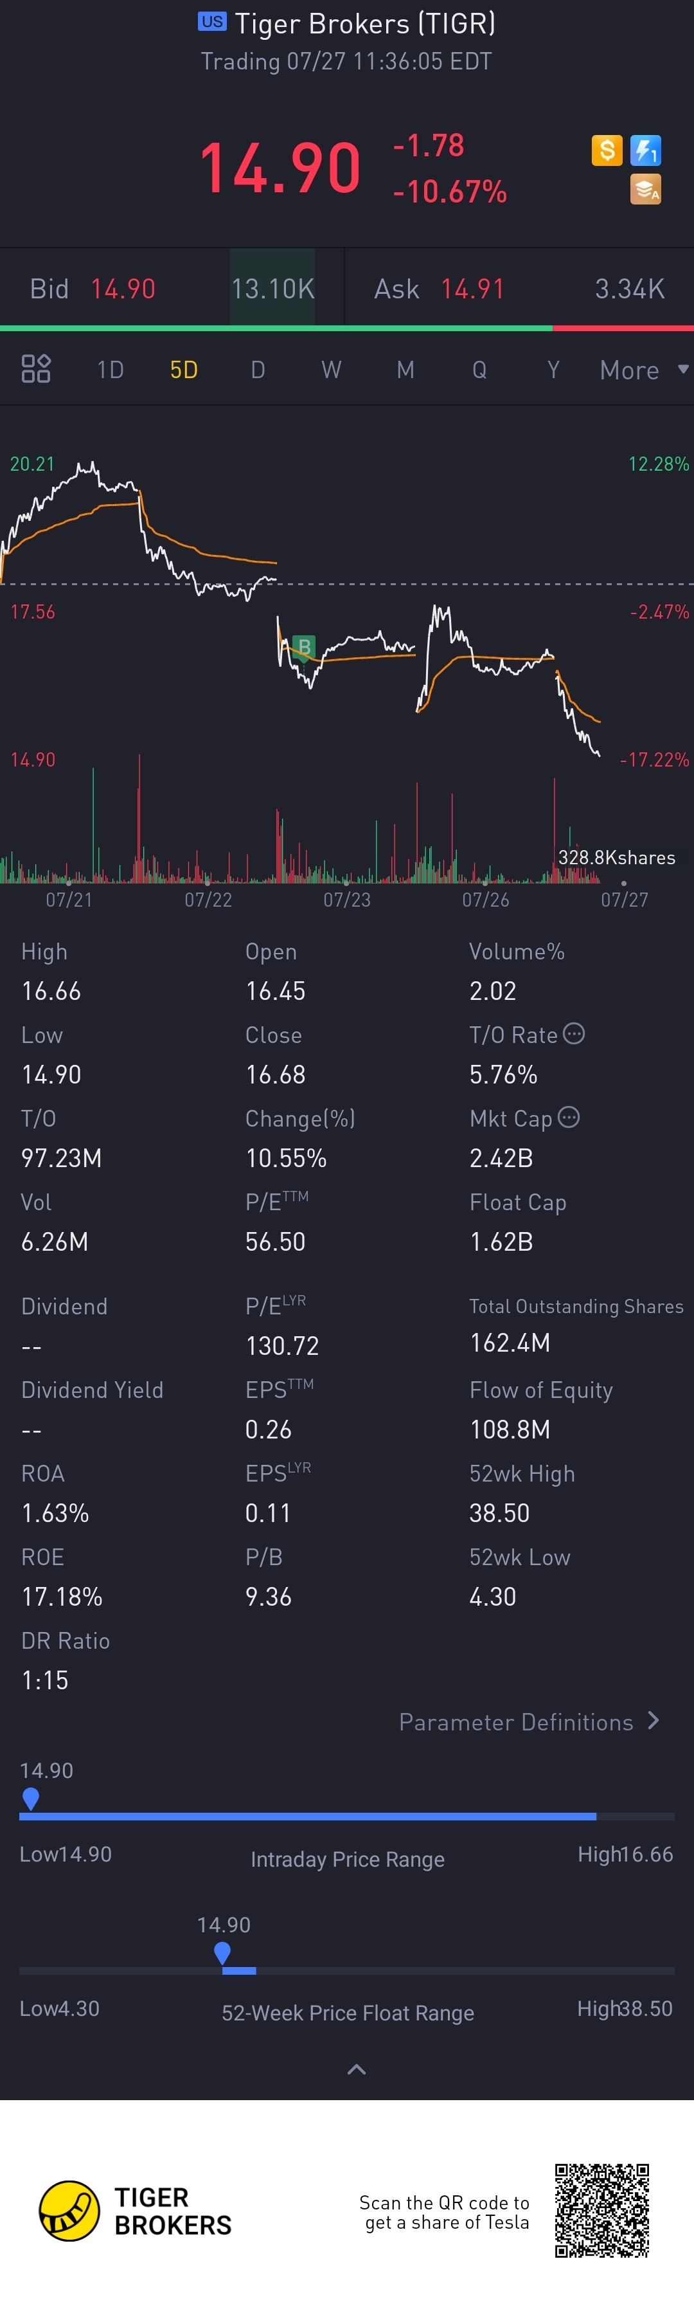Screen dimensions: 694x2322
Task: Tap the Intraday Price Range marker
Action: (31, 1799)
